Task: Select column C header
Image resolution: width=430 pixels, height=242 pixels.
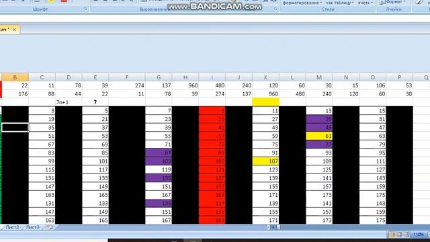Action: 42,77
